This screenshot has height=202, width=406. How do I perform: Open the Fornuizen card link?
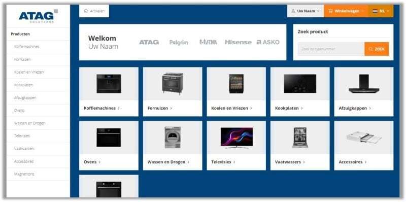click(160, 108)
